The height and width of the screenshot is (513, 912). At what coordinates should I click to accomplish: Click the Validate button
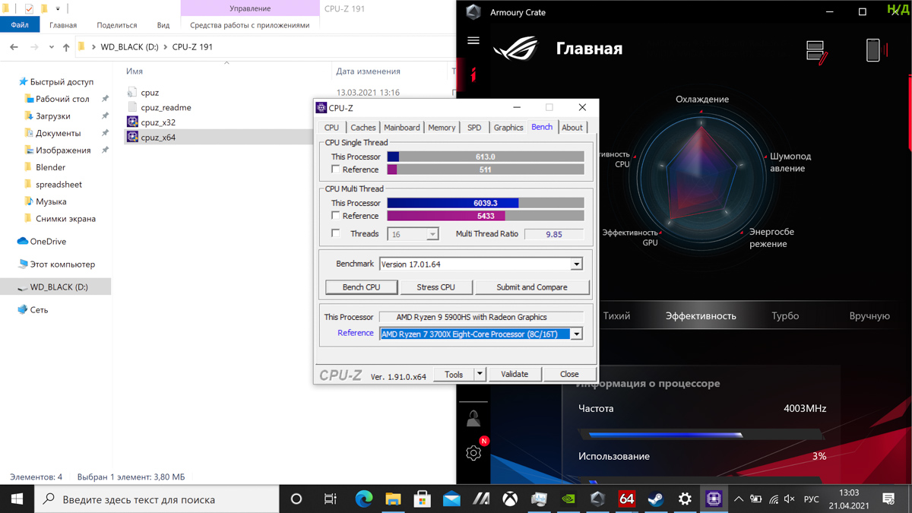[x=515, y=374]
